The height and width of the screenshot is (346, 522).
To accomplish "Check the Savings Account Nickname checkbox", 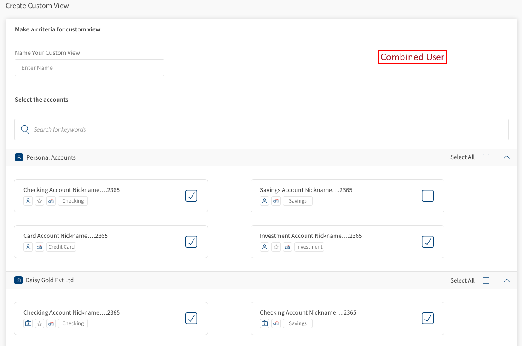I will [427, 196].
